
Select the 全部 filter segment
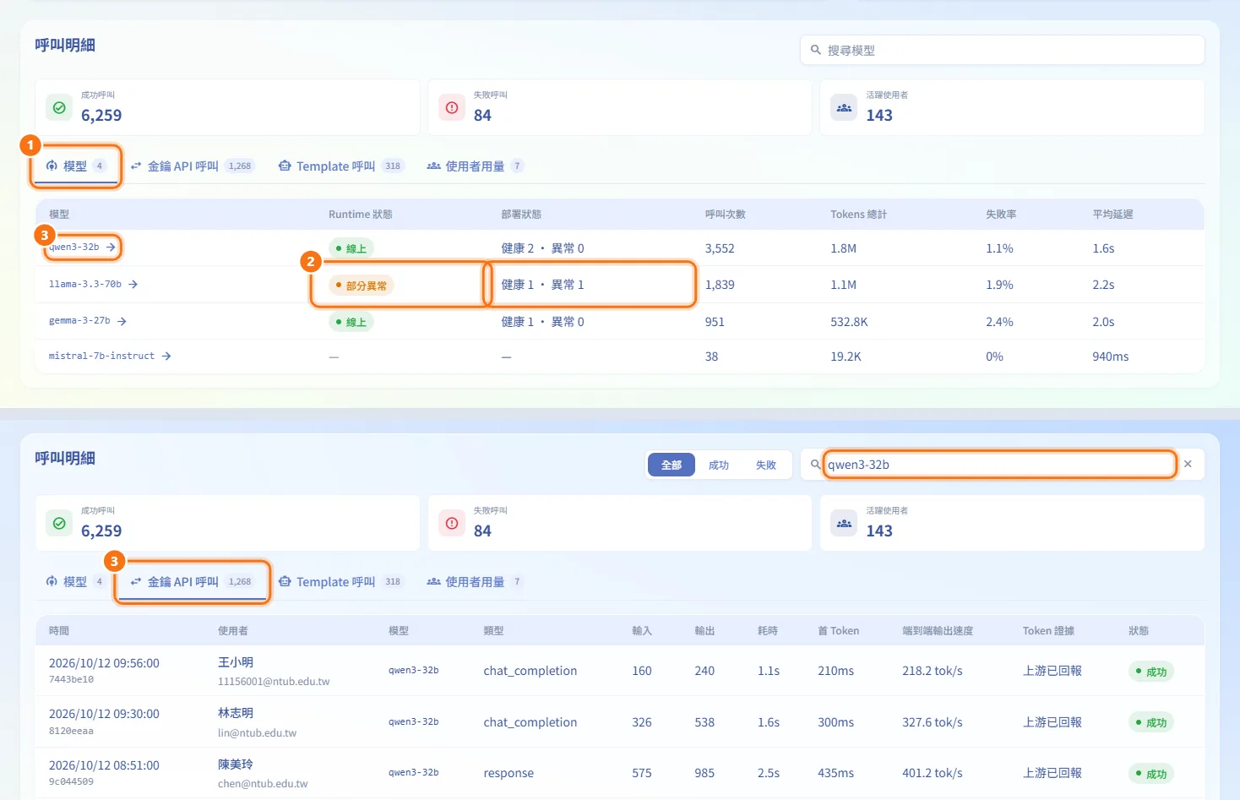pos(672,465)
